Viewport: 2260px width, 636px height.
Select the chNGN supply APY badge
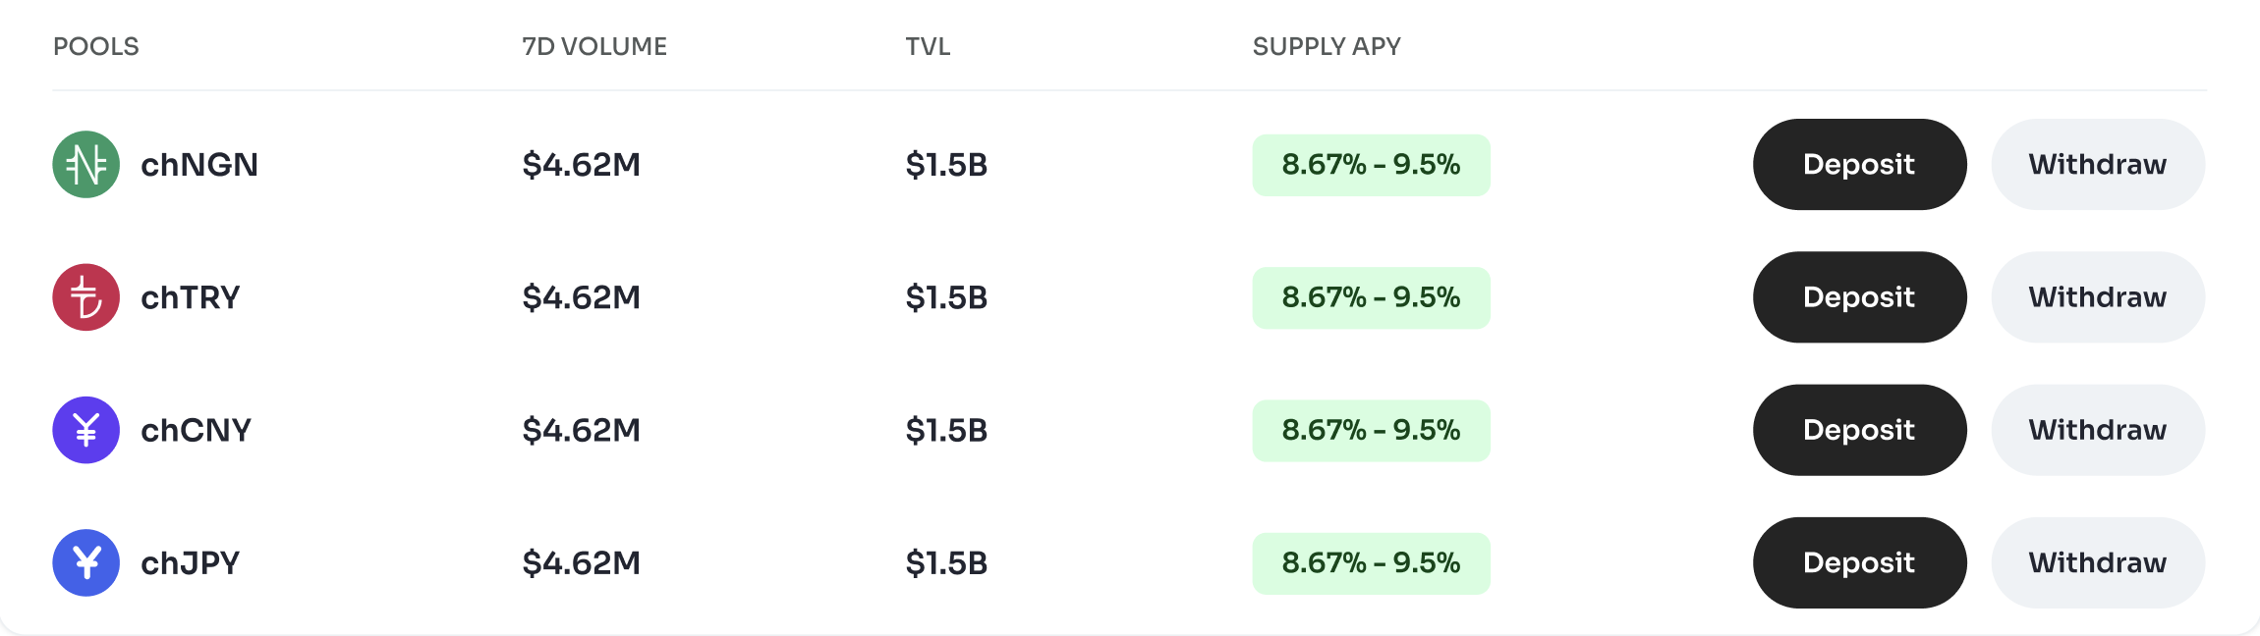click(x=1371, y=164)
